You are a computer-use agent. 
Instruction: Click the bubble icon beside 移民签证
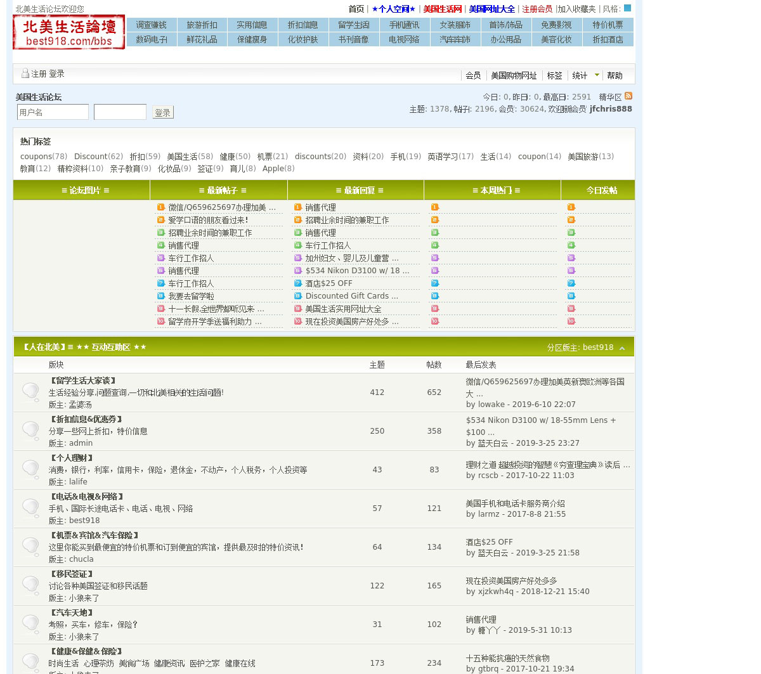pos(30,585)
